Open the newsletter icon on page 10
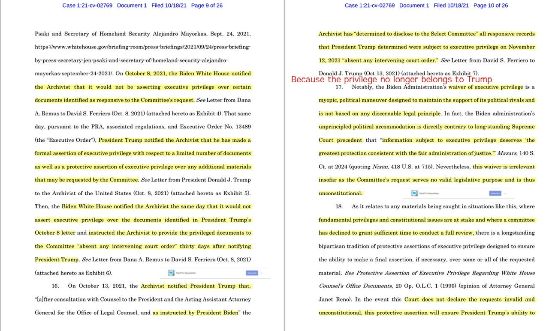This screenshot has width=549, height=331. (414, 193)
